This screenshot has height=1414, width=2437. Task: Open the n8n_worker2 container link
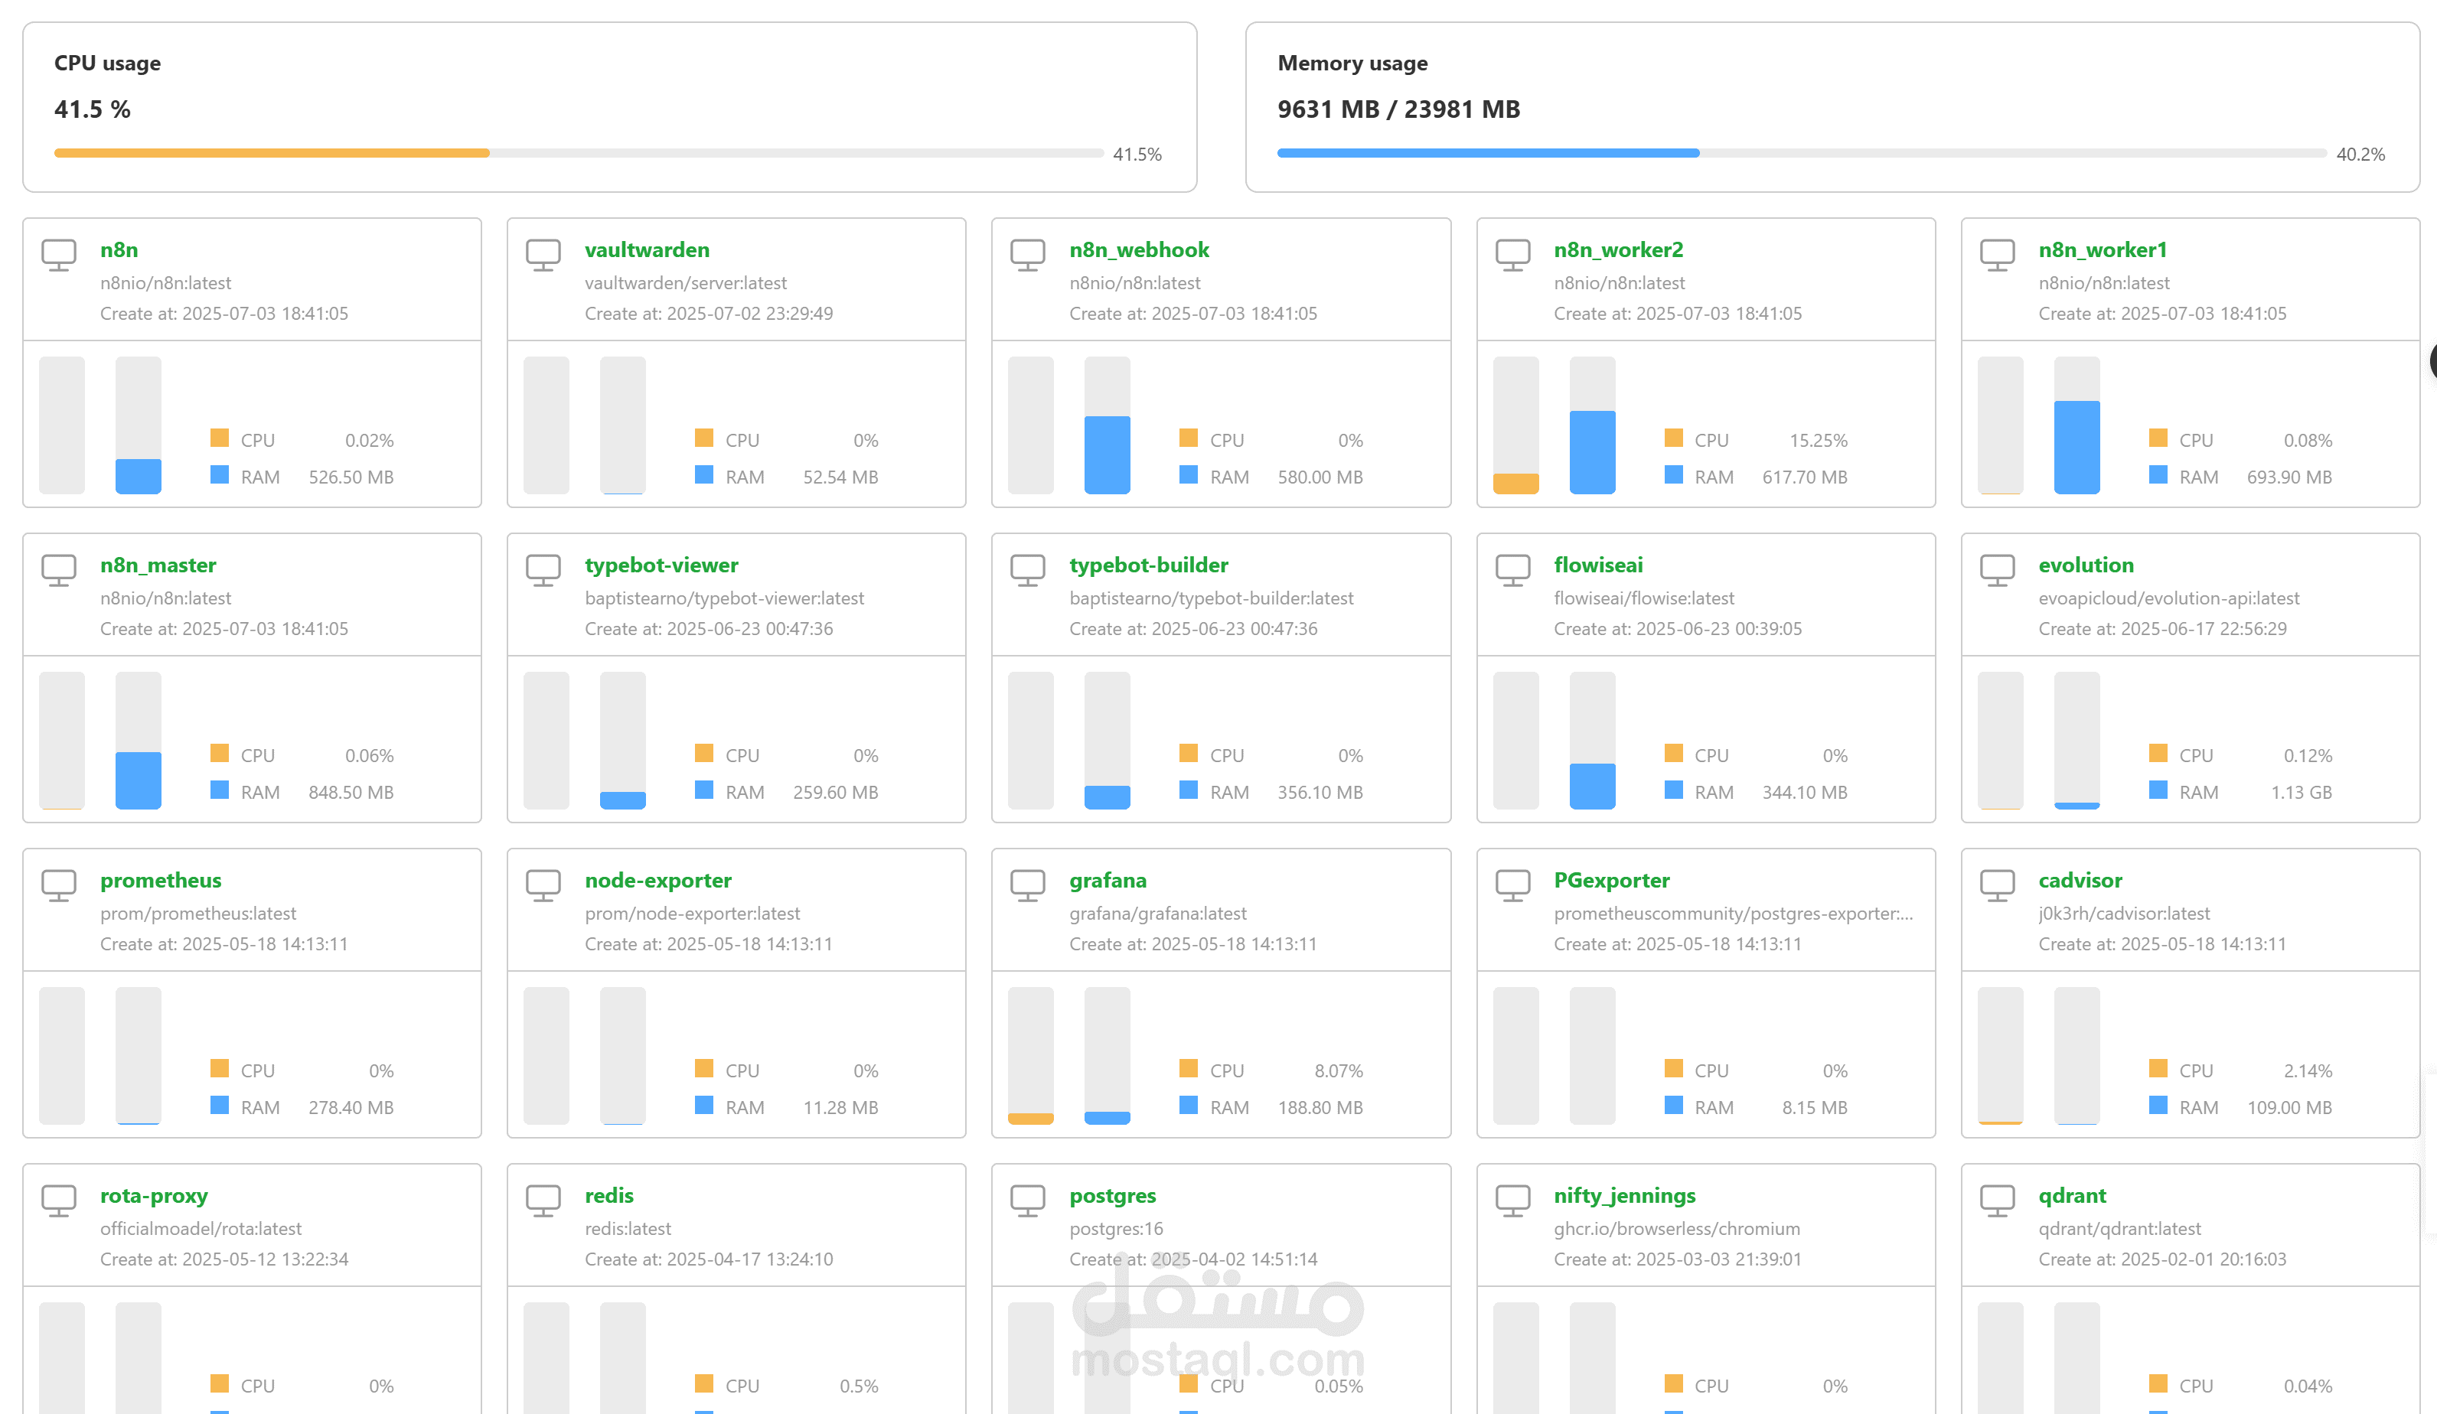1619,249
